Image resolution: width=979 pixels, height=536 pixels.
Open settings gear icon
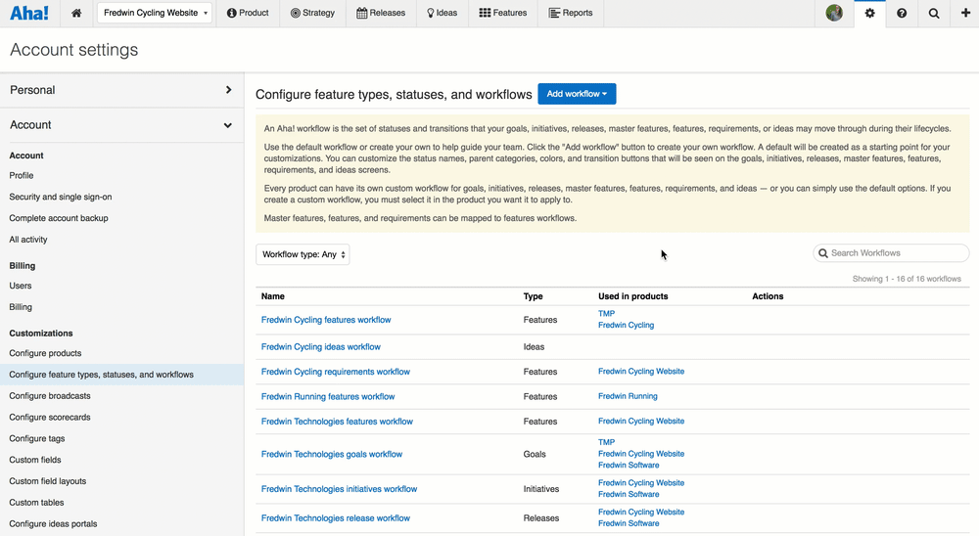pos(869,13)
